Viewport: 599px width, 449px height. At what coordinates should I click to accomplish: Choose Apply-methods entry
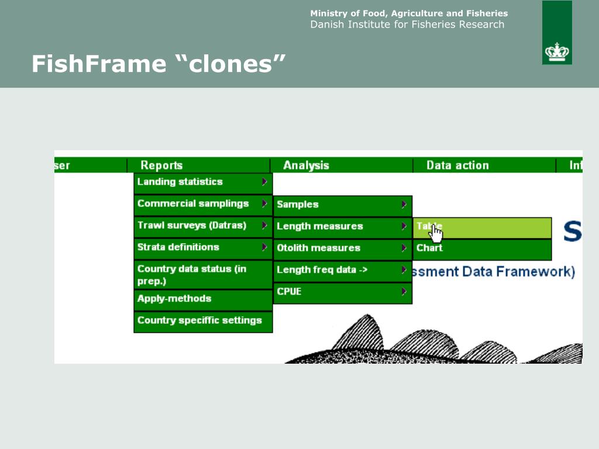coord(203,300)
